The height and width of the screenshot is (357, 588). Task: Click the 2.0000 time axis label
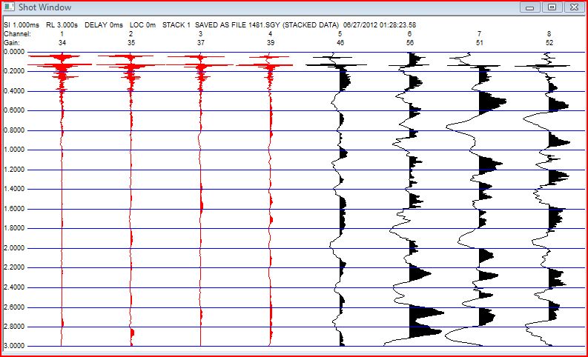(x=14, y=248)
